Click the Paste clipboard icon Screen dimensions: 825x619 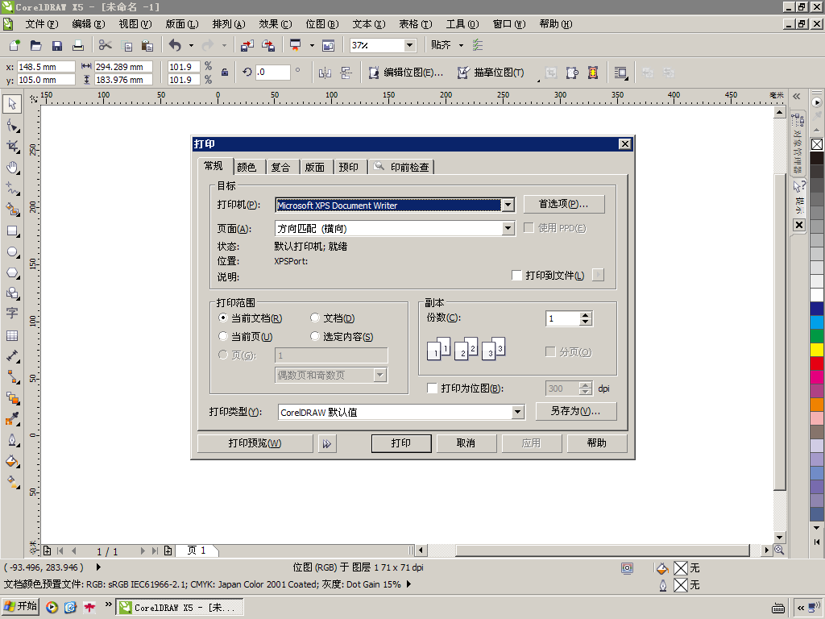pyautogui.click(x=147, y=45)
